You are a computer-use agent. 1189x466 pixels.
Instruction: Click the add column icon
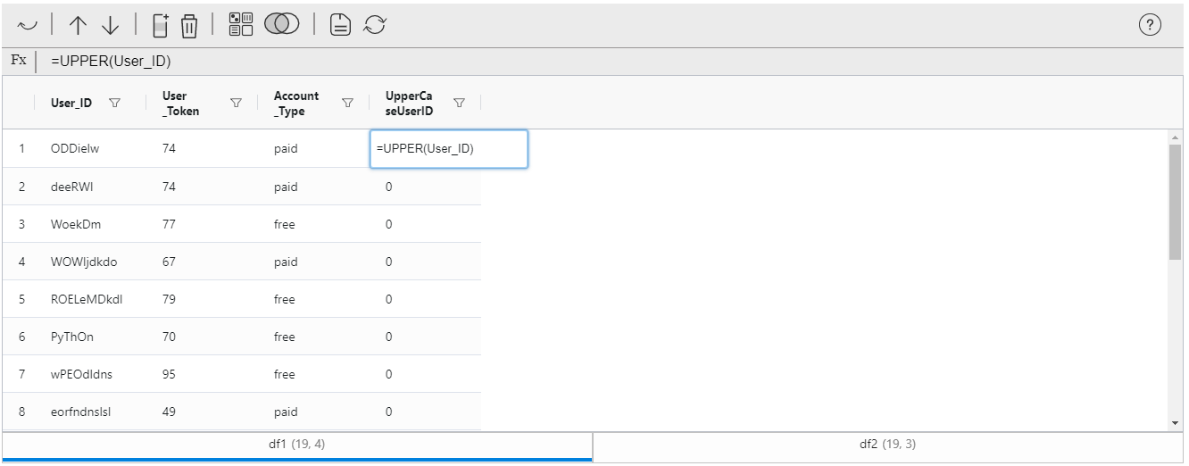coord(161,26)
